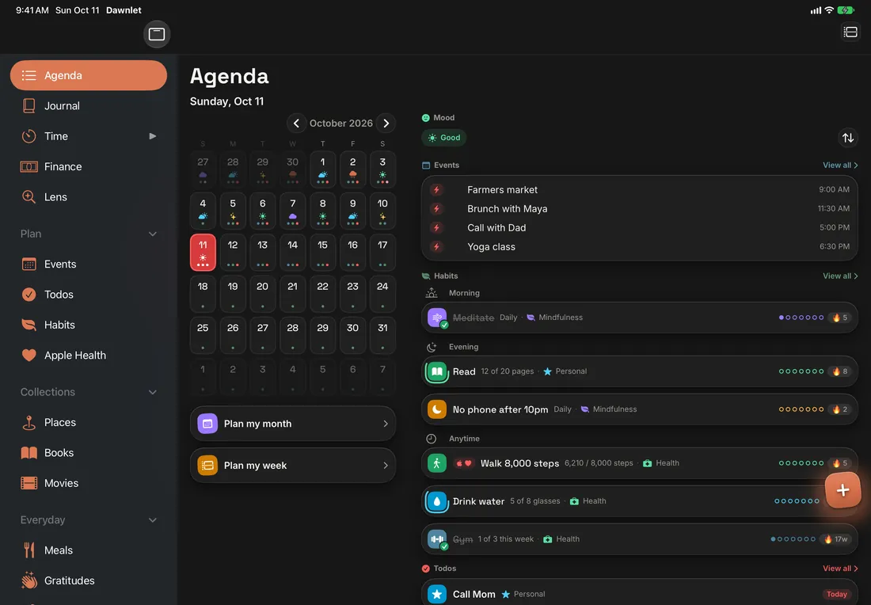
Task: Click the Read habit book icon
Action: 436,371
